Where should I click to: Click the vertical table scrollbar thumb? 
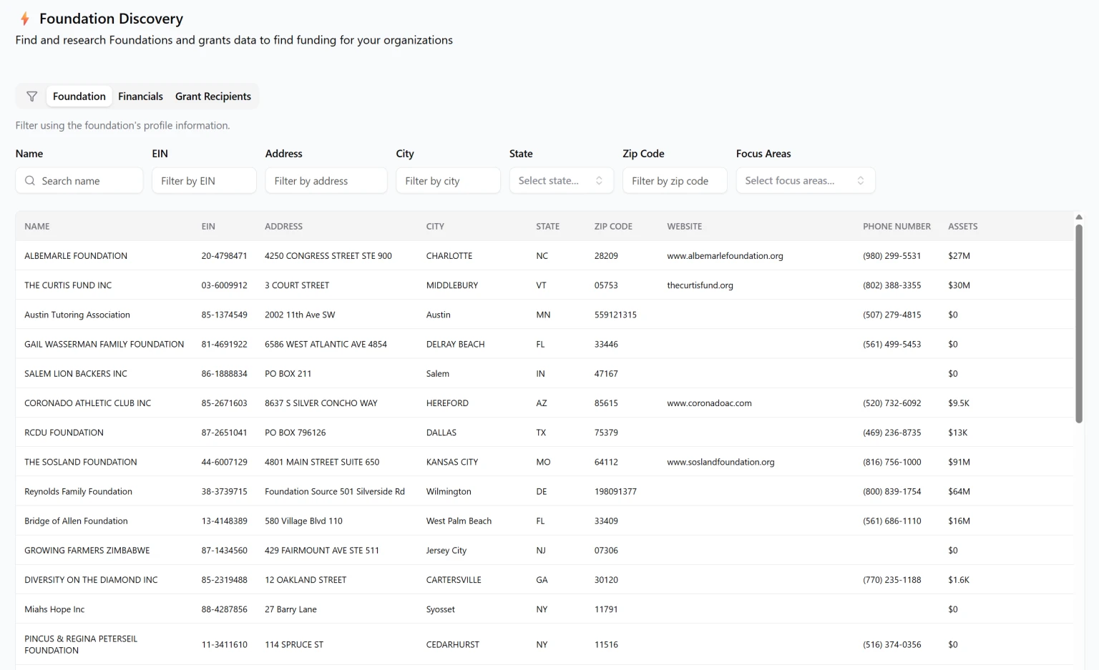[1078, 323]
